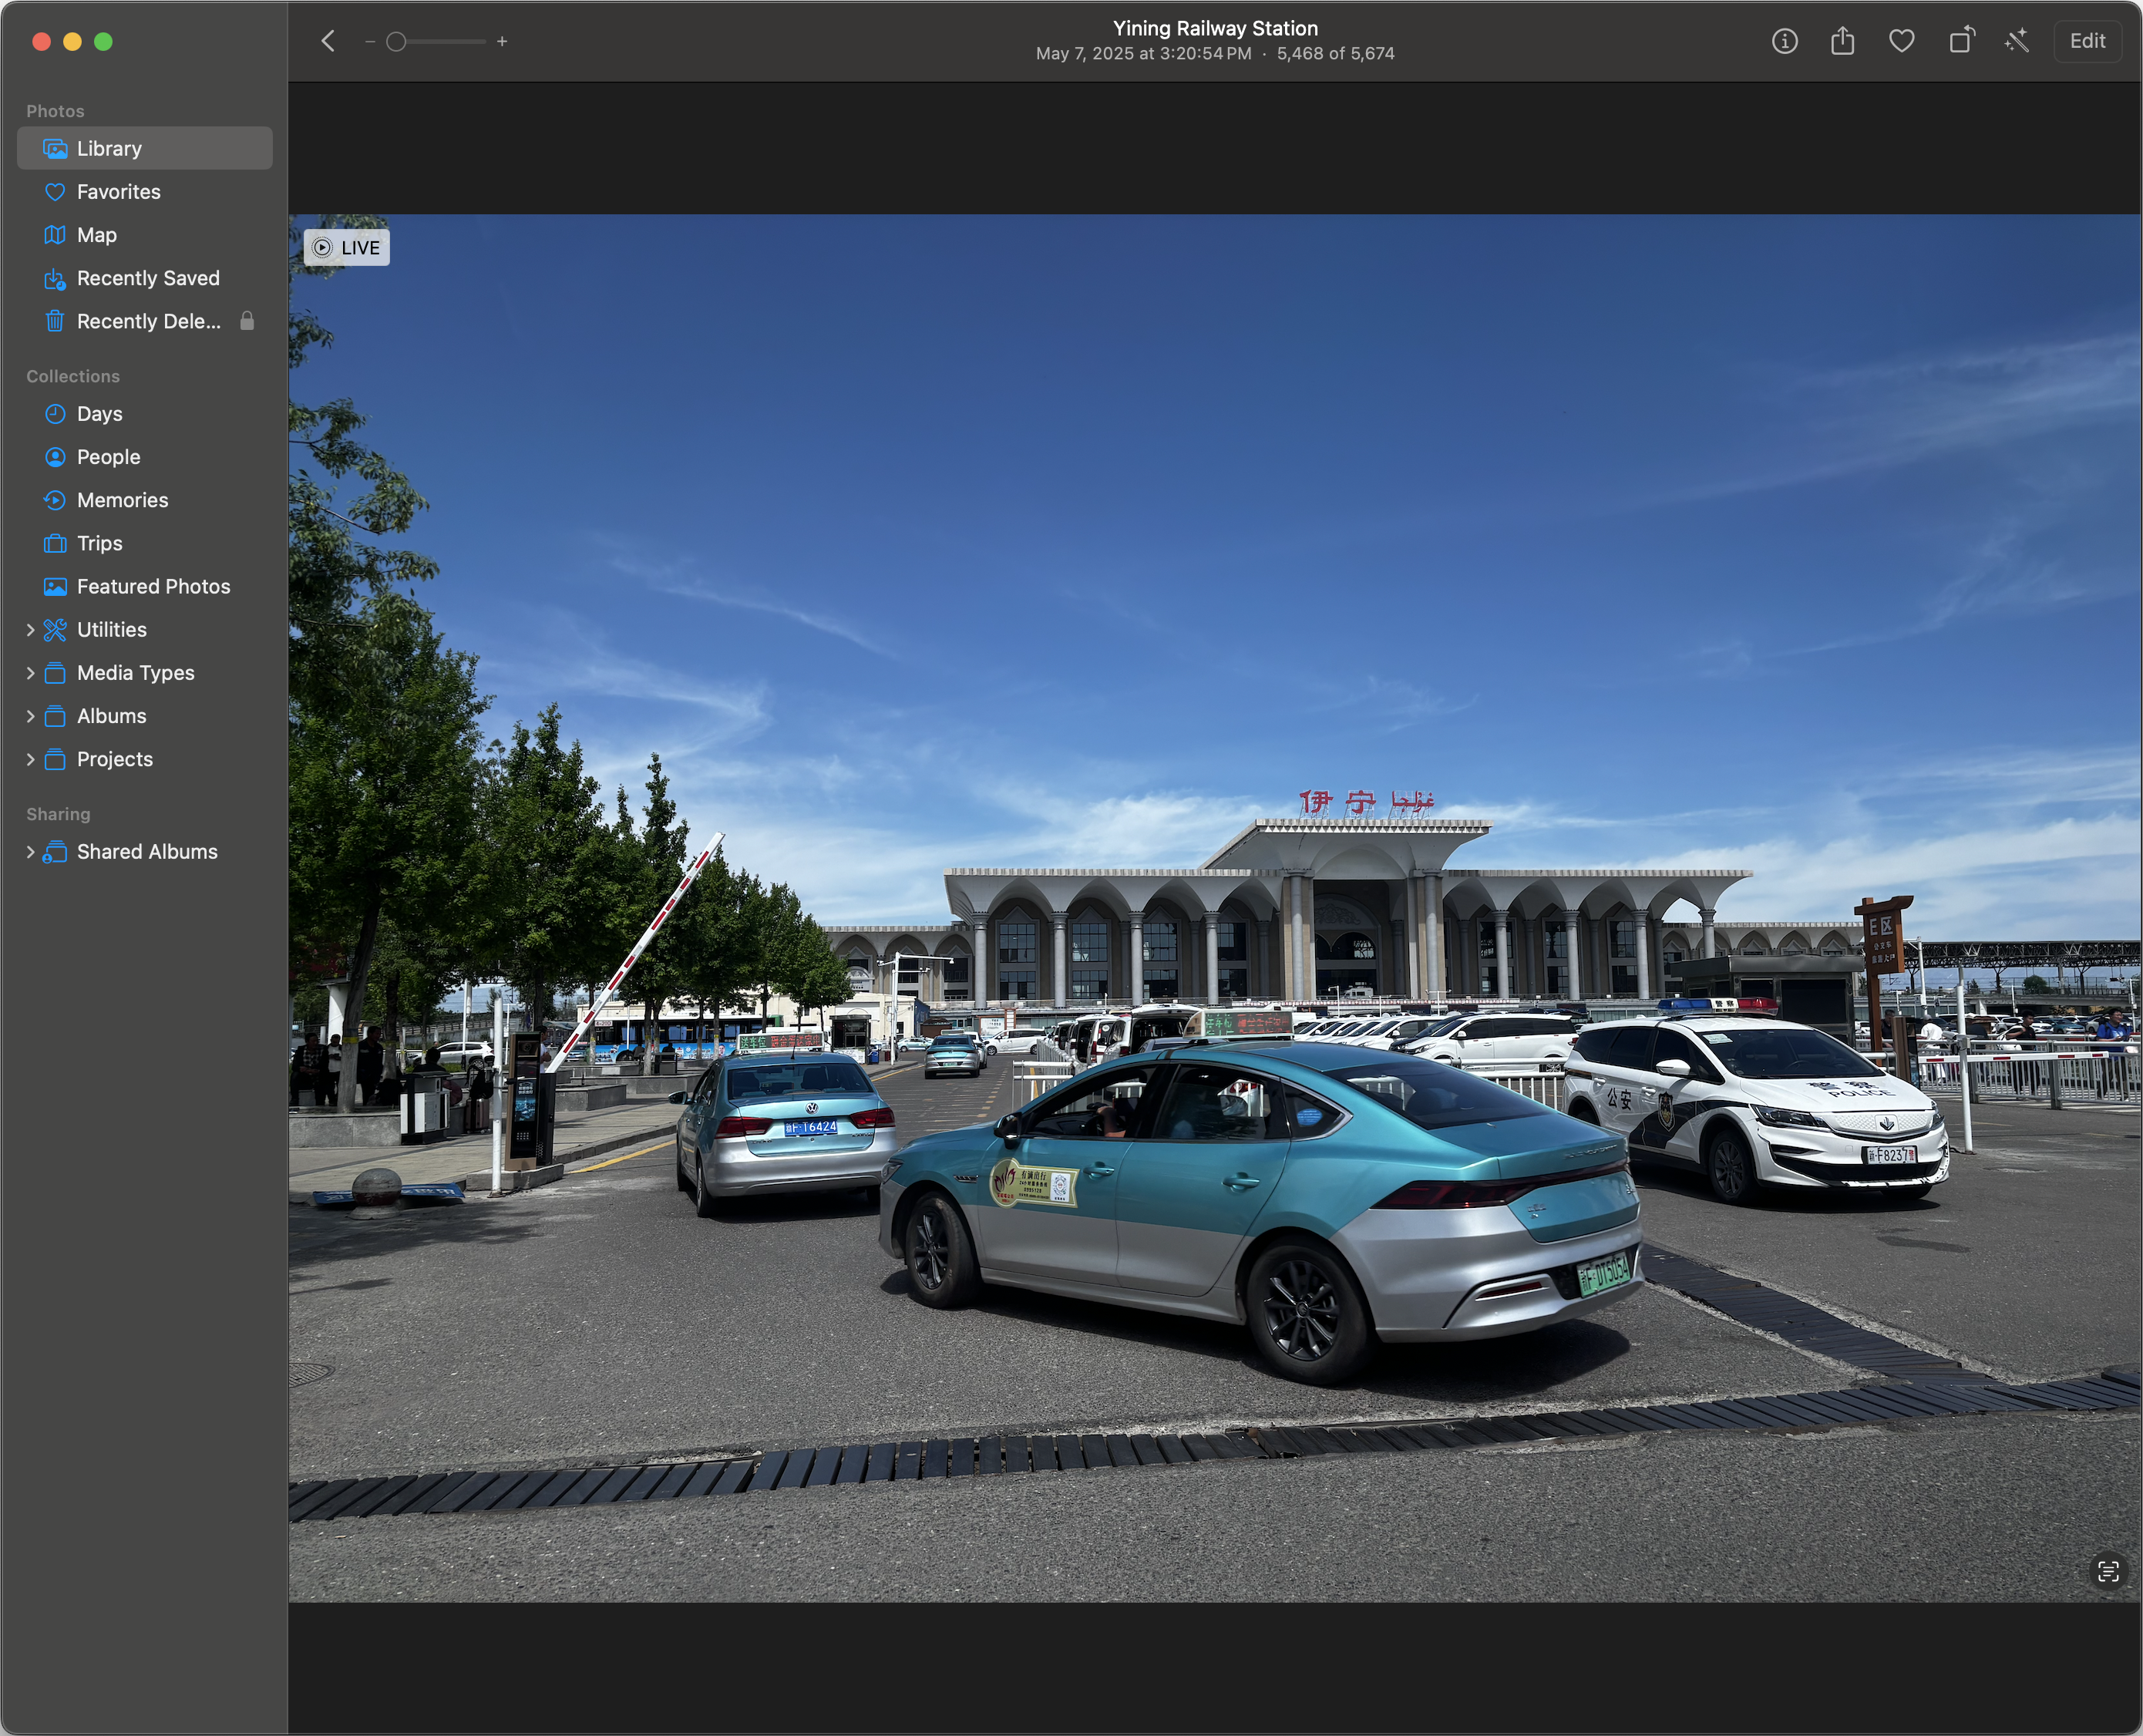Click the Live Text scan icon
Screen dimensions: 2143x1736
pyautogui.click(x=2107, y=1572)
